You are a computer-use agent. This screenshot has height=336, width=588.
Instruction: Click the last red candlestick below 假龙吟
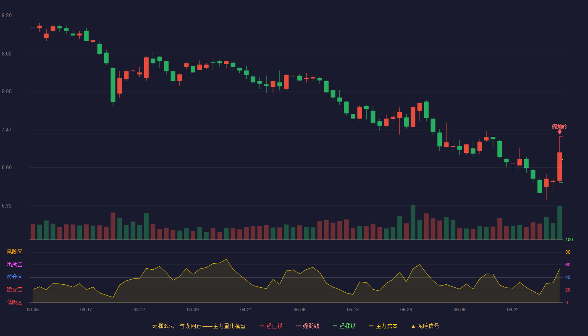tap(559, 166)
